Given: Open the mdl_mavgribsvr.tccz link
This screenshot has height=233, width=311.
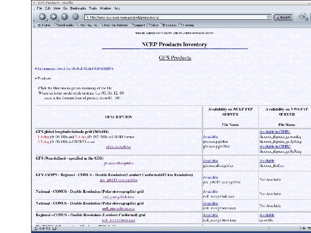Looking at the screenshot, I should click(x=118, y=220).
